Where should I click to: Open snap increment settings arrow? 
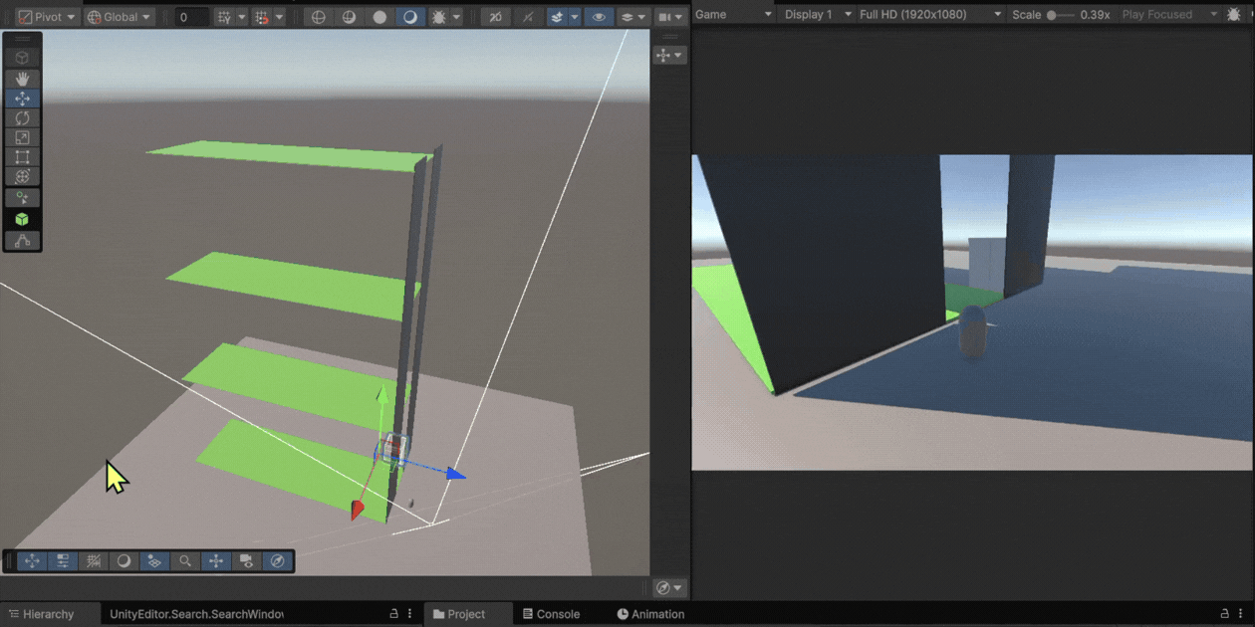pos(279,17)
